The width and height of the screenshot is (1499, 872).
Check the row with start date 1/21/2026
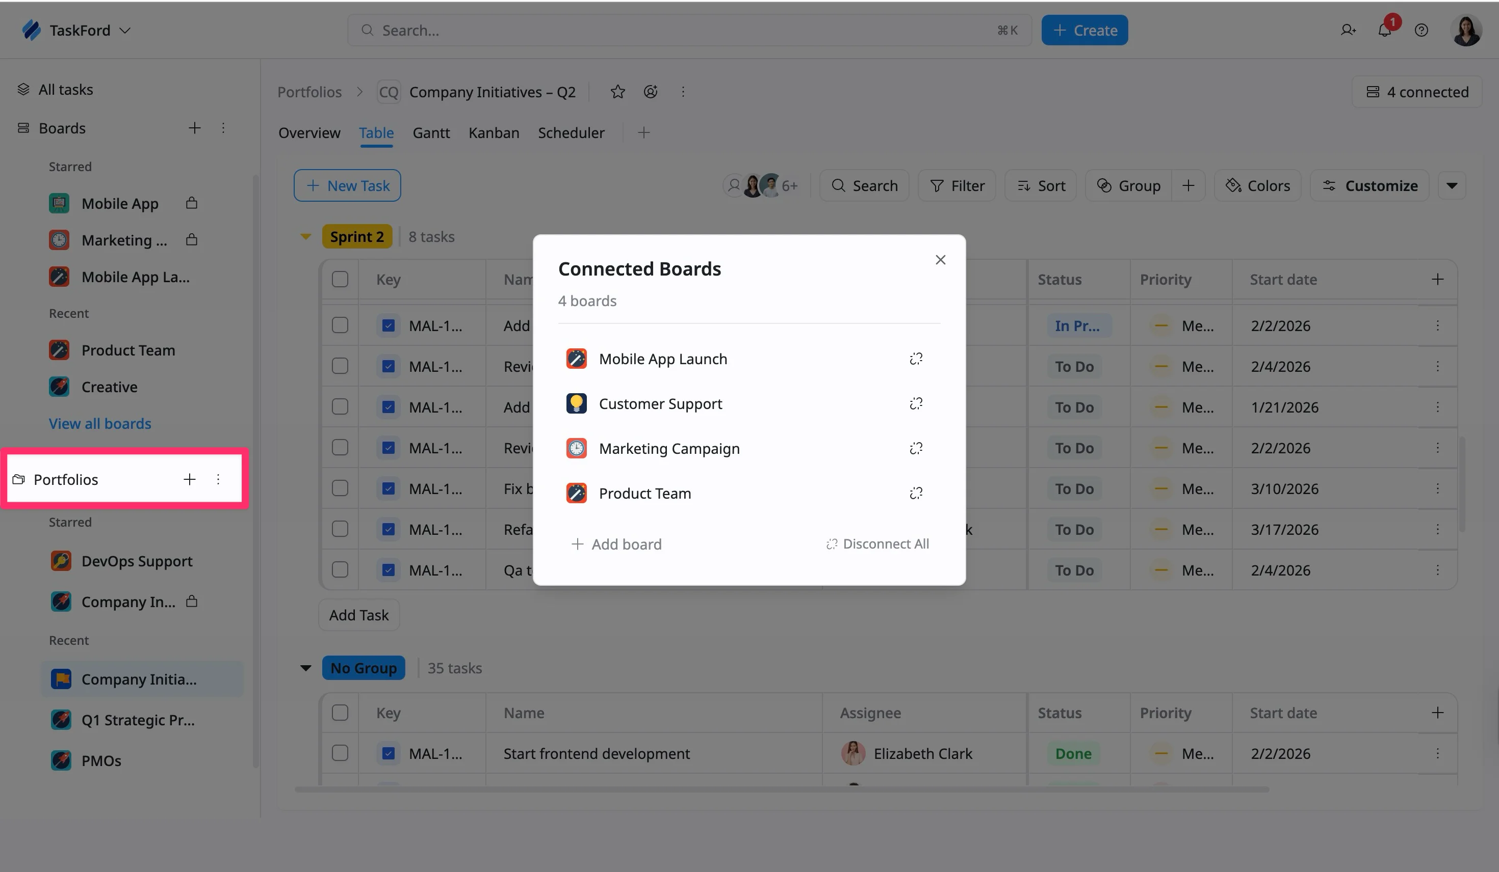pos(340,406)
